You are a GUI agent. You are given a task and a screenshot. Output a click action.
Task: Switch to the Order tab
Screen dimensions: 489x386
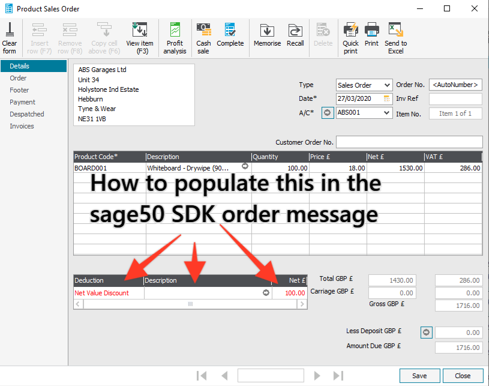18,78
